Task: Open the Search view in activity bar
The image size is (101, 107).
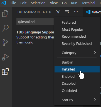Action: (5, 28)
